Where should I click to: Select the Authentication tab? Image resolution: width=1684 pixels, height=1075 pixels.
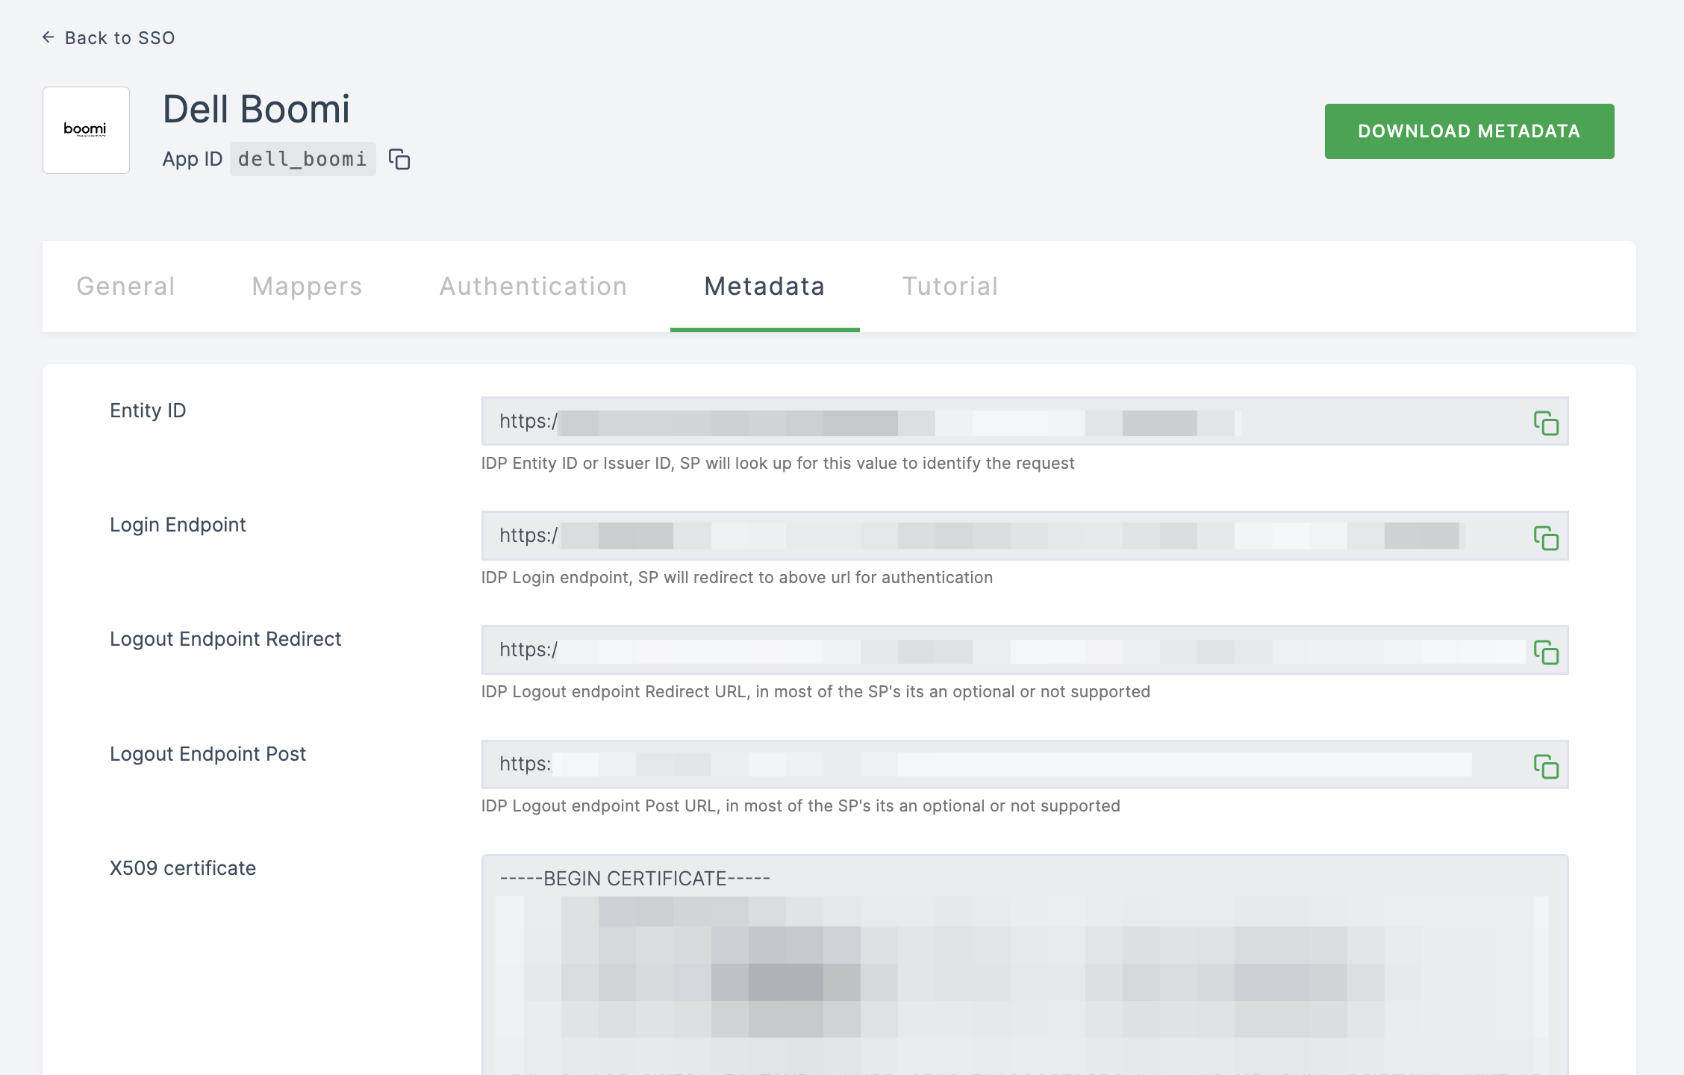click(534, 286)
